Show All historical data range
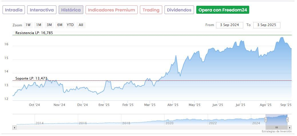The width and height of the screenshot is (297, 136). coord(81,25)
